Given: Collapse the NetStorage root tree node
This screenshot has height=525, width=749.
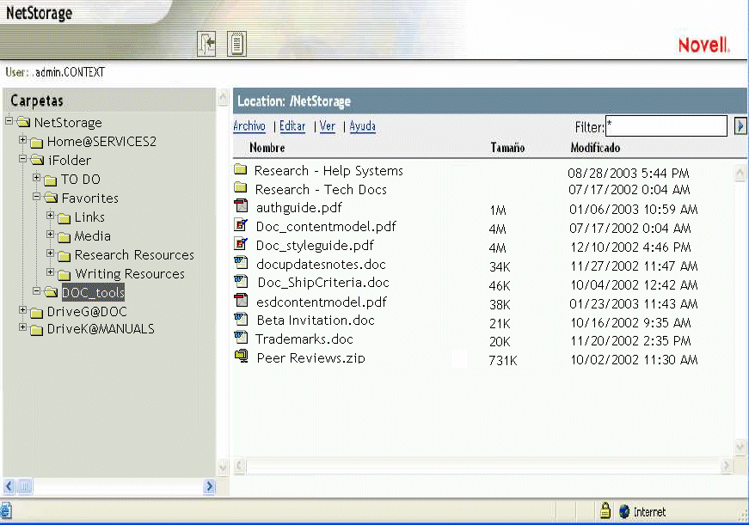Looking at the screenshot, I should tap(9, 121).
